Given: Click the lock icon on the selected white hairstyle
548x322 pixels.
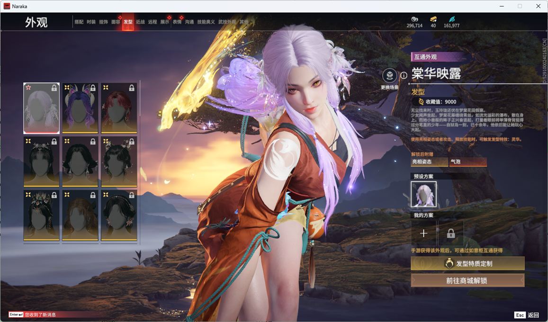Looking at the screenshot, I should point(54,88).
